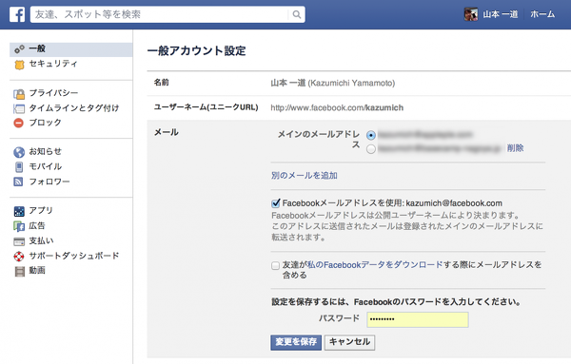Go to ホーム in header

click(x=542, y=14)
